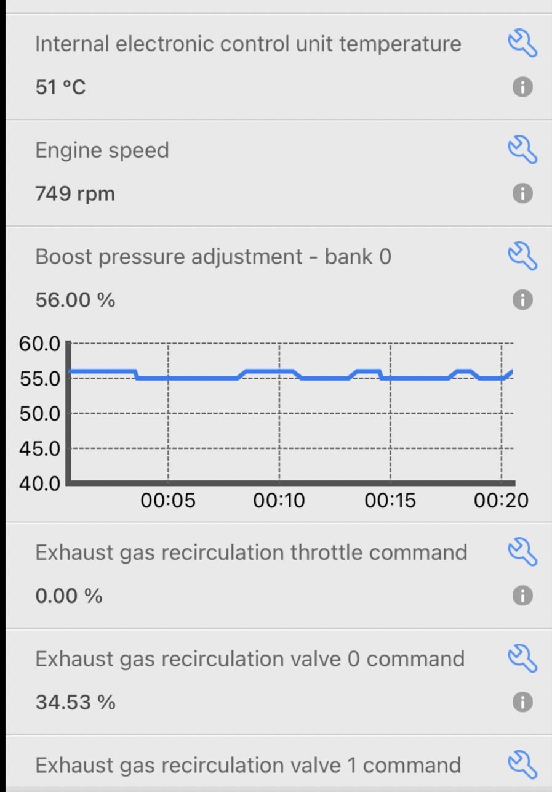Click the 00:20 time label on graph
Screen dimensions: 552x792
pos(501,500)
